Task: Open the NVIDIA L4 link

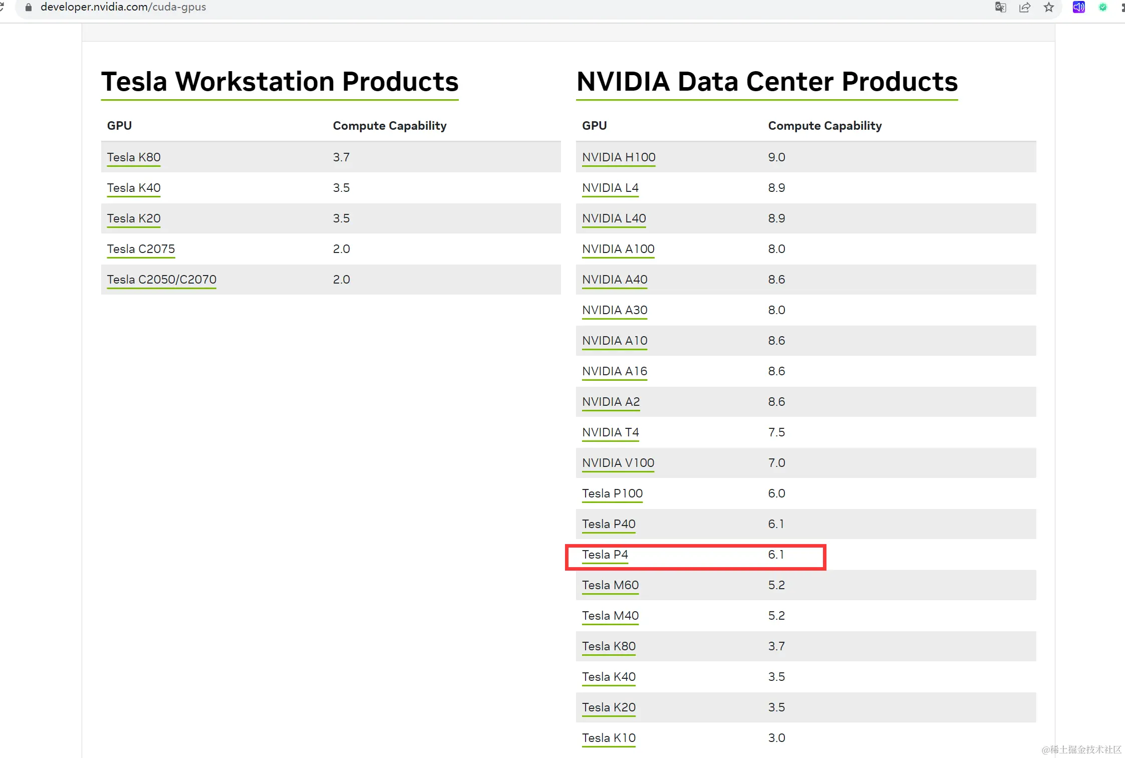Action: coord(610,188)
